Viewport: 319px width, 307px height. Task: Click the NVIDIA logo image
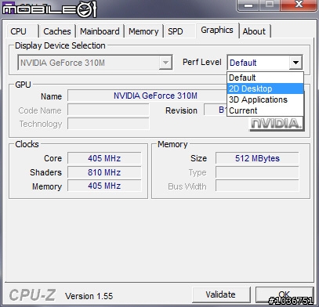pos(277,124)
